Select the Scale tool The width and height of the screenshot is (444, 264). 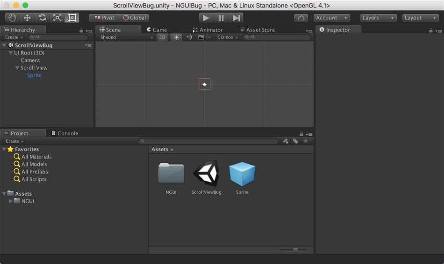point(57,18)
